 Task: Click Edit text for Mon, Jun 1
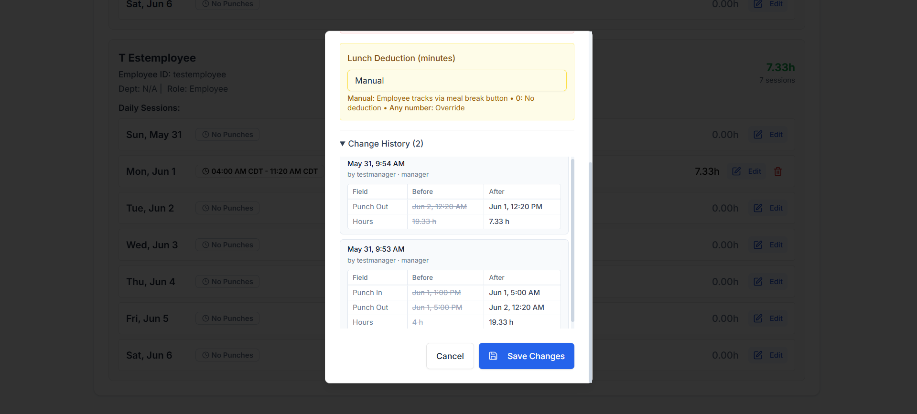click(x=754, y=171)
